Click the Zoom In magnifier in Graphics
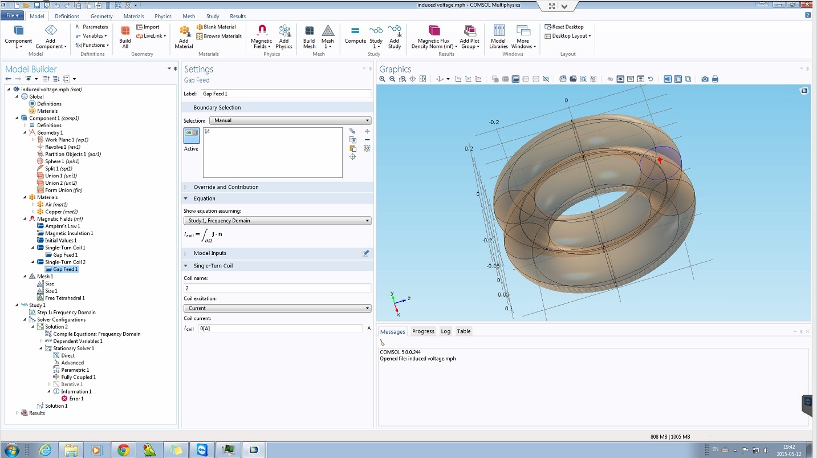The width and height of the screenshot is (817, 458). 383,79
